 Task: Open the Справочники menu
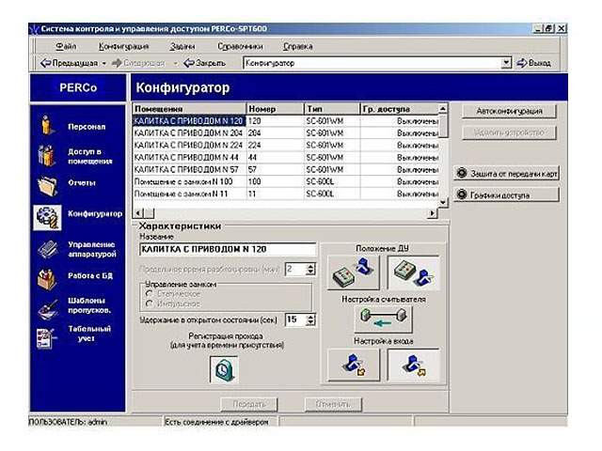click(x=240, y=46)
